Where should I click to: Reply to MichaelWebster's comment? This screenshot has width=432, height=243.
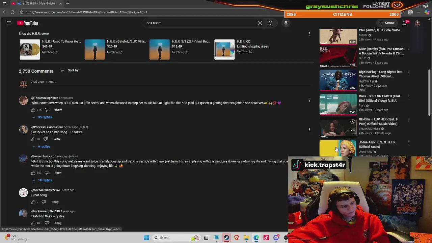pyautogui.click(x=55, y=202)
